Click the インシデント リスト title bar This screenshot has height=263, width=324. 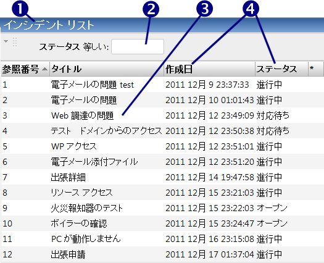click(162, 25)
